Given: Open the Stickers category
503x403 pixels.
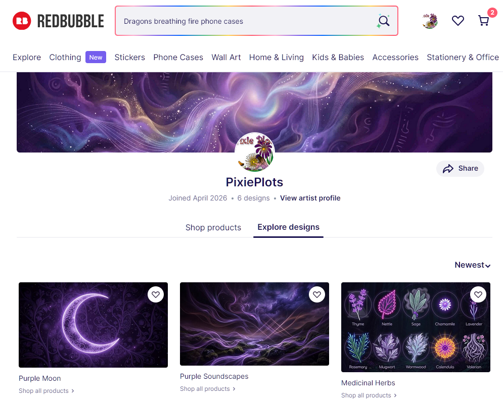Looking at the screenshot, I should 129,58.
